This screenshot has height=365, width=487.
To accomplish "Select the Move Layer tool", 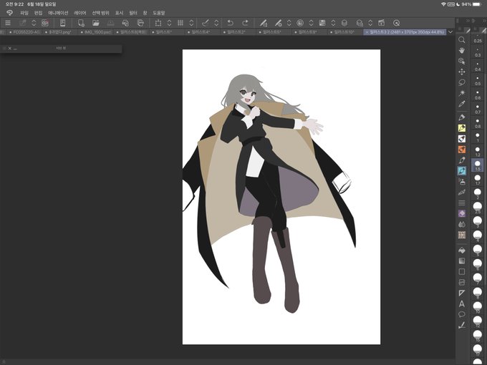I will [x=462, y=72].
